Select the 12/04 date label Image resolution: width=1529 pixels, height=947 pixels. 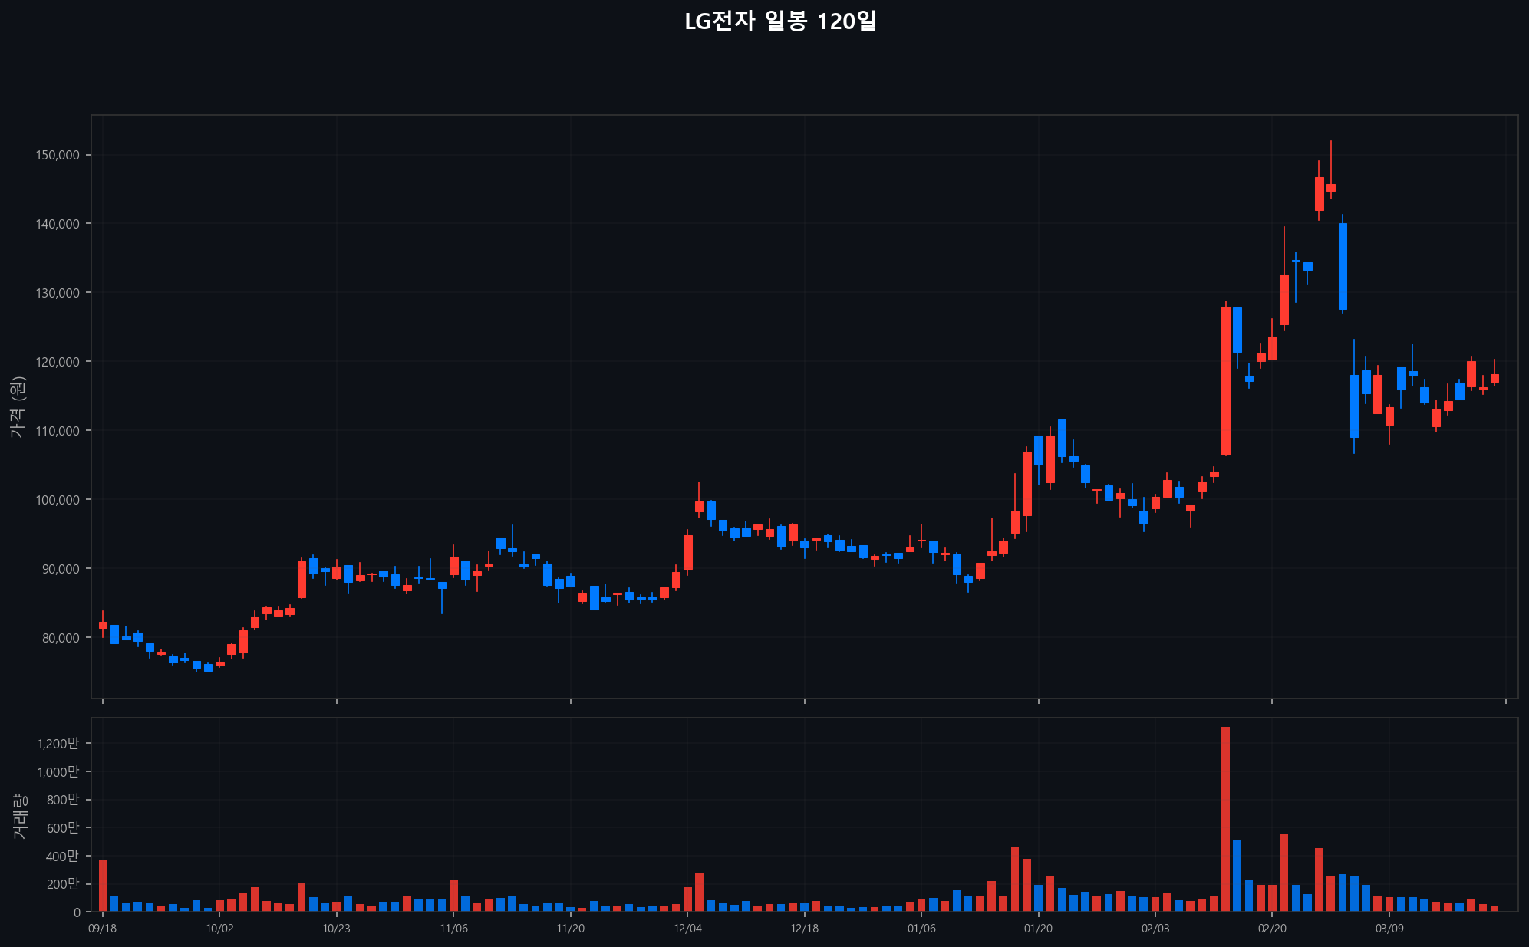pyautogui.click(x=687, y=929)
